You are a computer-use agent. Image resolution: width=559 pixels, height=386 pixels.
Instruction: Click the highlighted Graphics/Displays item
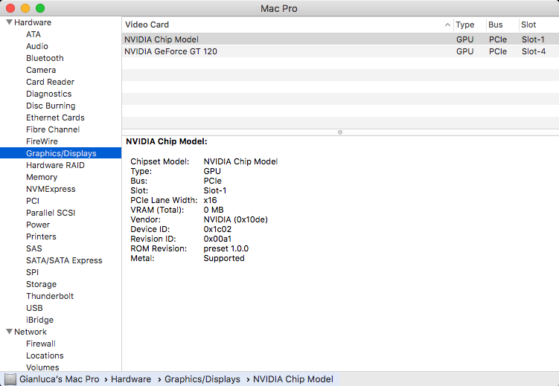pyautogui.click(x=60, y=153)
